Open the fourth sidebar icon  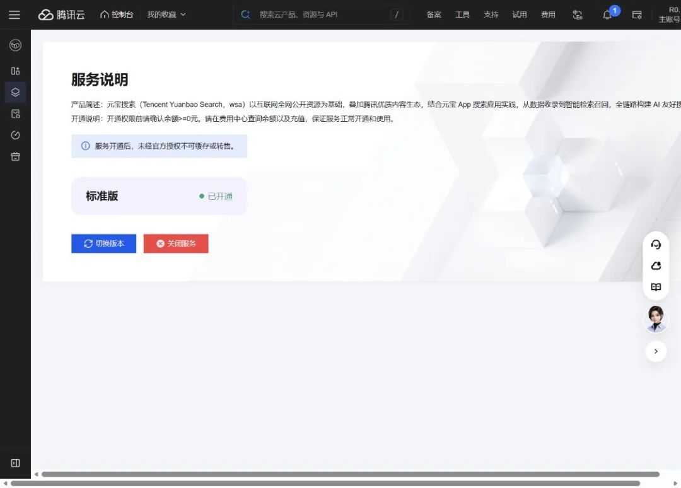click(x=15, y=113)
